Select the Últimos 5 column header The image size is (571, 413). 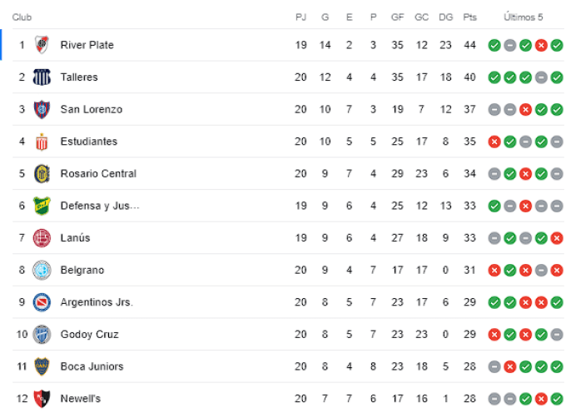pos(524,17)
